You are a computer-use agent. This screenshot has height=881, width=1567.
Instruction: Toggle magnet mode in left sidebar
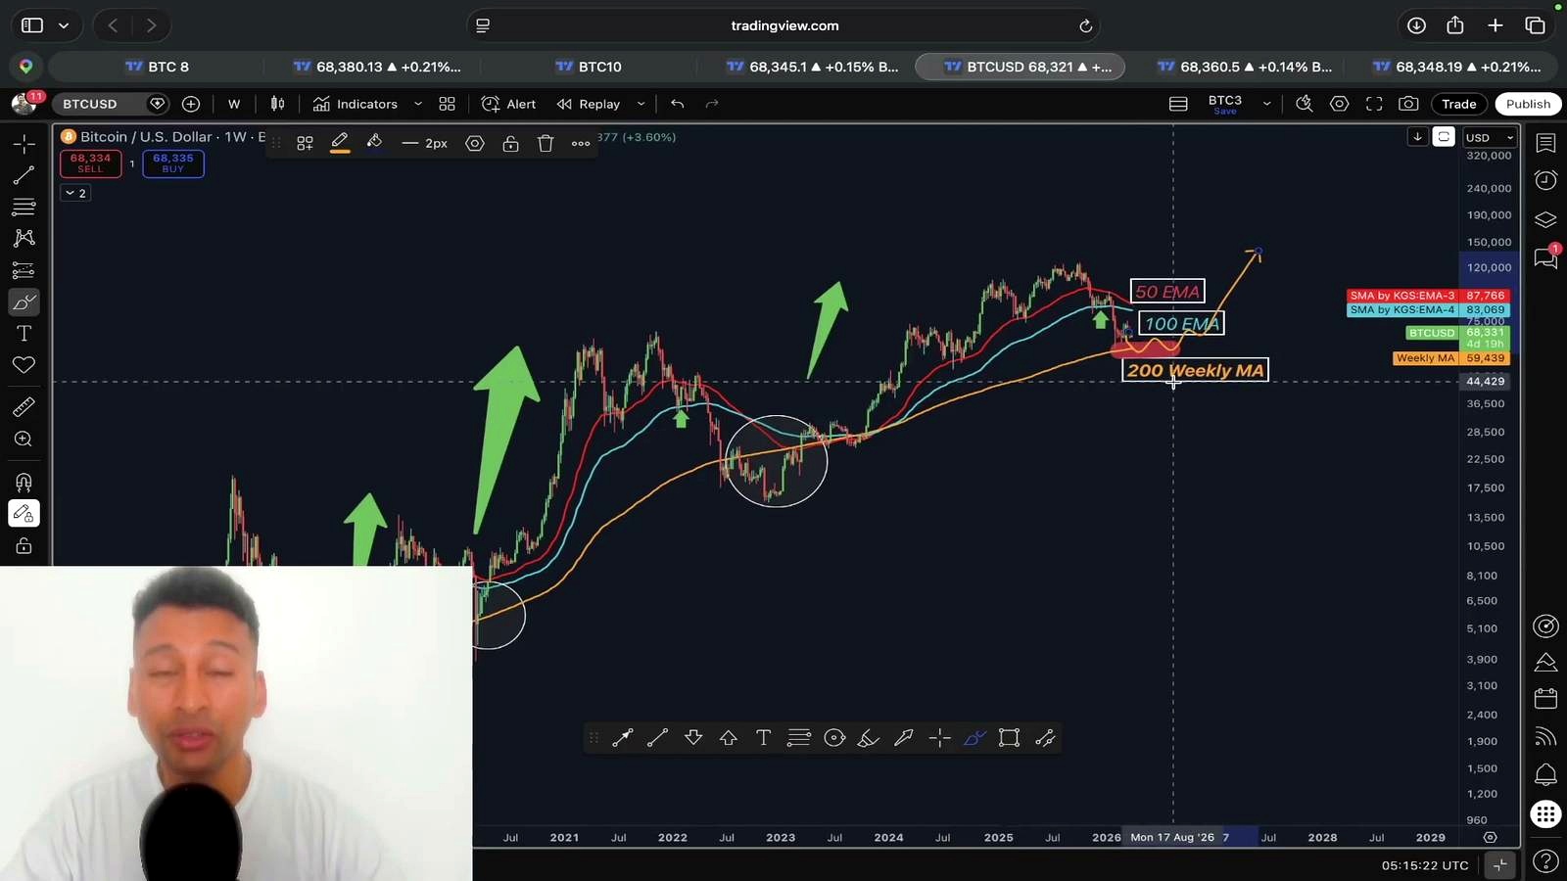24,482
